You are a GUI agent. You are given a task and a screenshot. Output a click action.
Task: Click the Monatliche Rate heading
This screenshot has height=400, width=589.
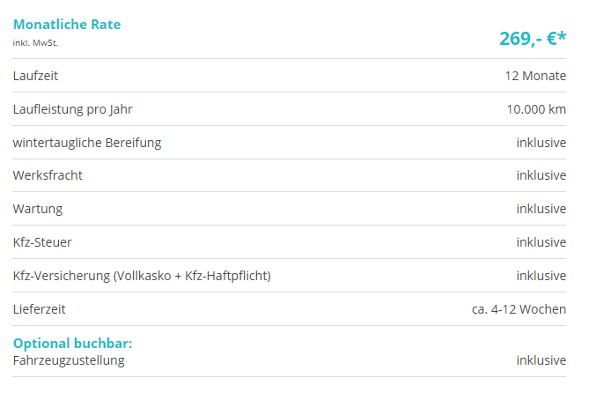click(67, 25)
